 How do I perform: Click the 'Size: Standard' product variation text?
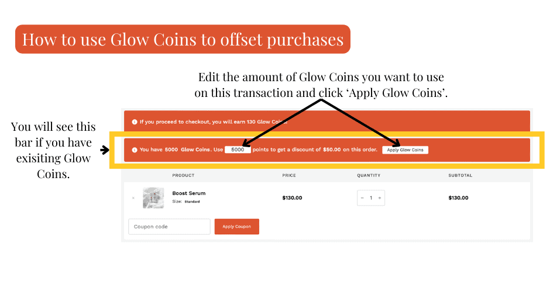pos(186,201)
